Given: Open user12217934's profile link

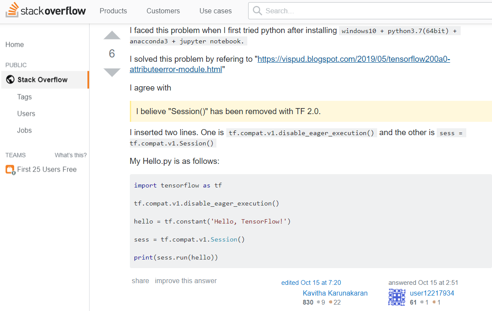Looking at the screenshot, I should tap(432, 293).
